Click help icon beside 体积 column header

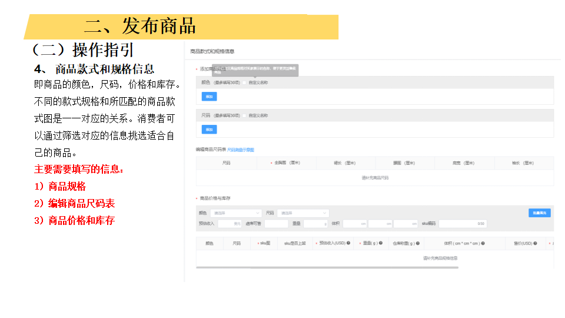[483, 243]
